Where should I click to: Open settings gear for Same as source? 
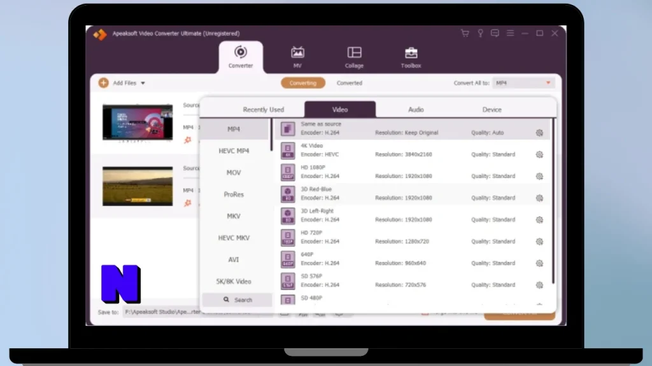pyautogui.click(x=539, y=133)
